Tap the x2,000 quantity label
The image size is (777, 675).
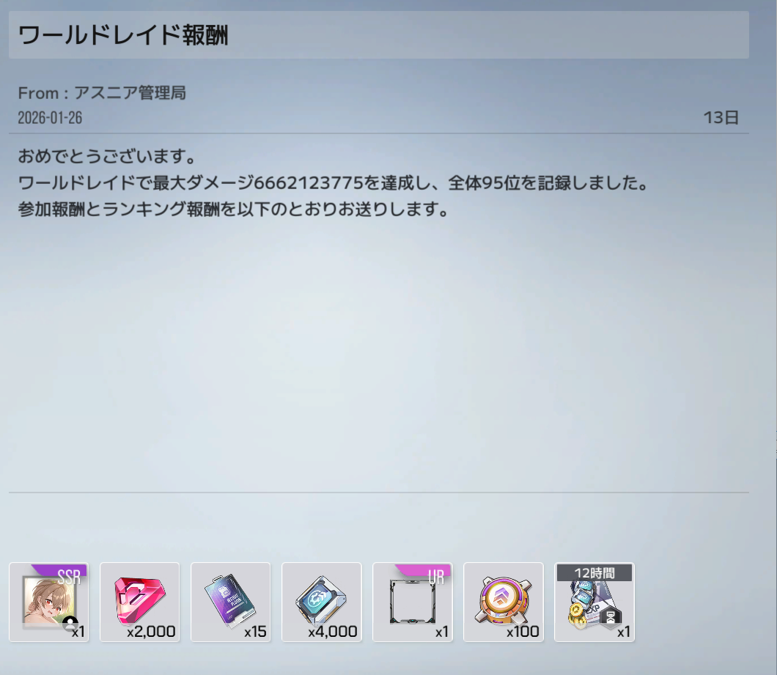pyautogui.click(x=151, y=631)
